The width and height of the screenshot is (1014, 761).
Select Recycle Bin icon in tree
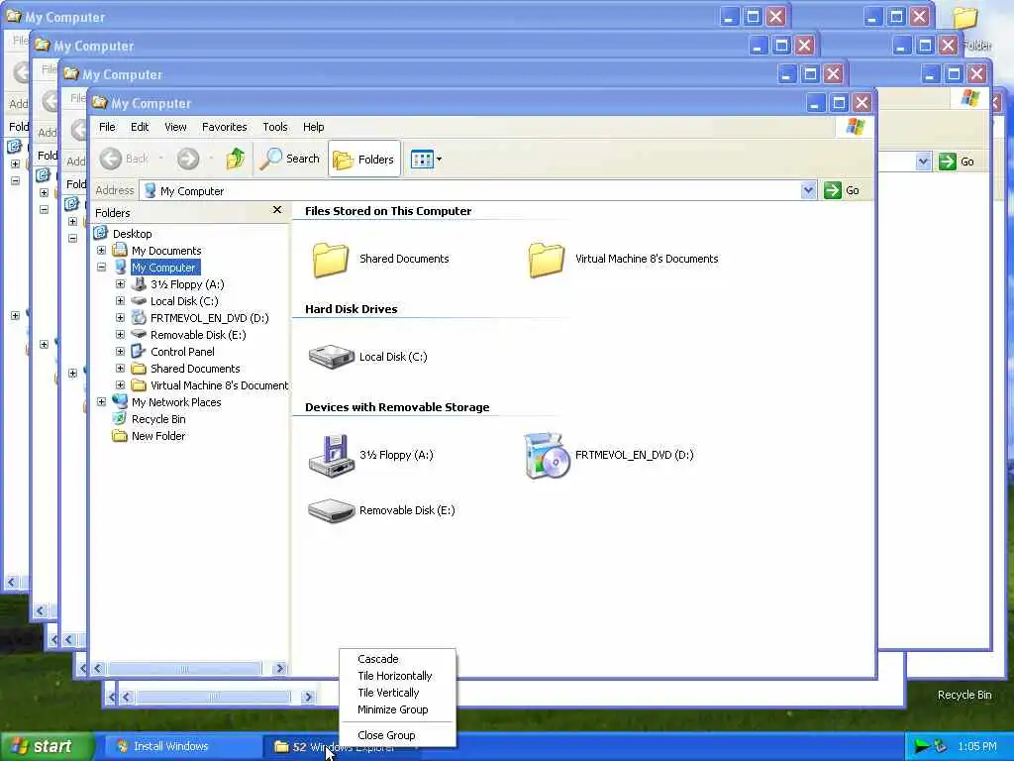[x=120, y=419]
